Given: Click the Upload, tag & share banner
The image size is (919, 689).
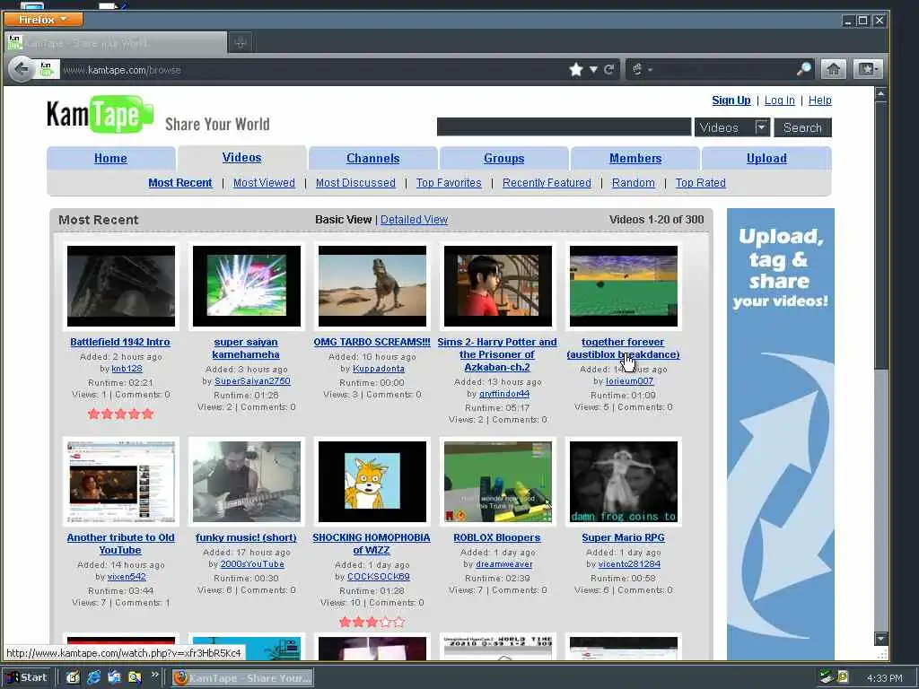Looking at the screenshot, I should click(781, 433).
